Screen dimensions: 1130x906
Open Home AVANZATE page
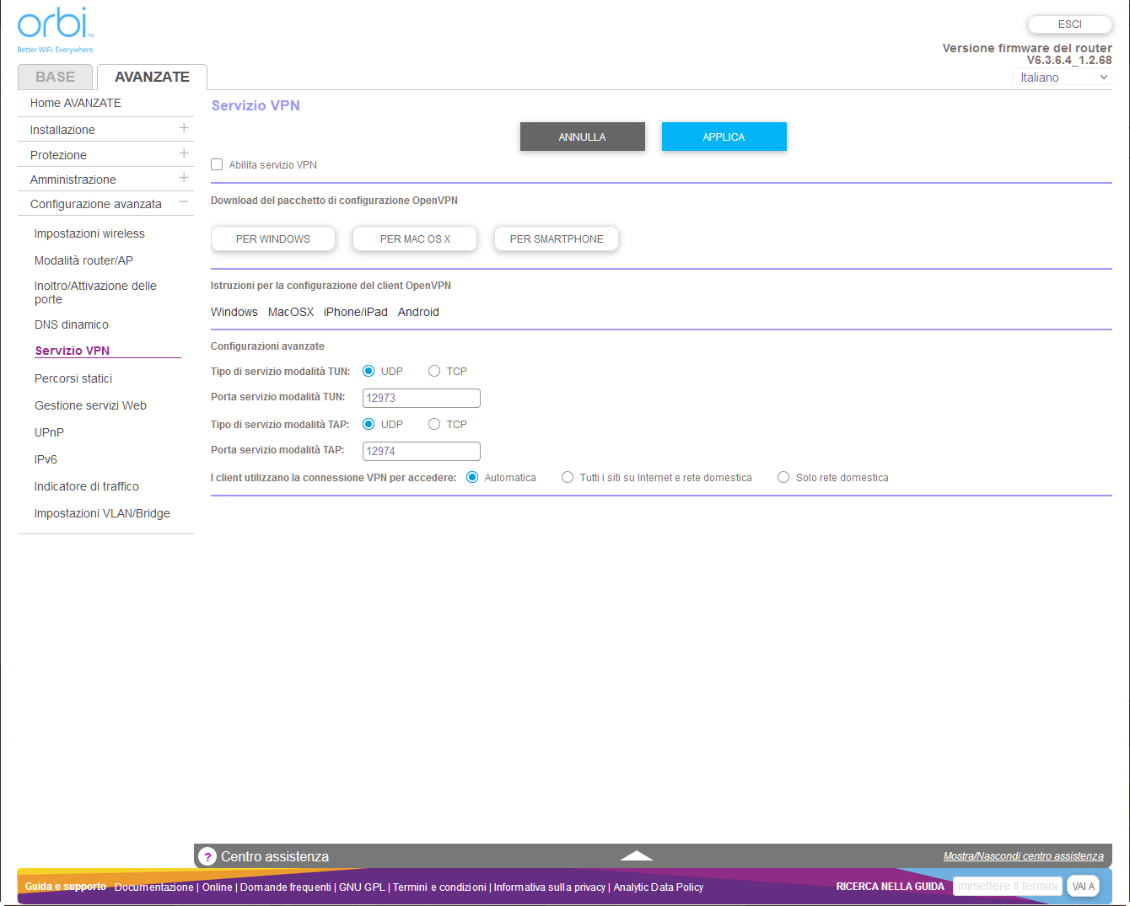[x=76, y=103]
